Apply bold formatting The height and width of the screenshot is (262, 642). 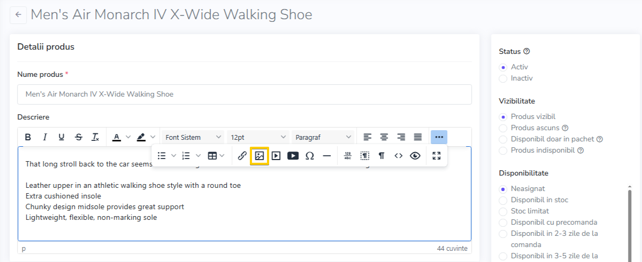tap(28, 137)
